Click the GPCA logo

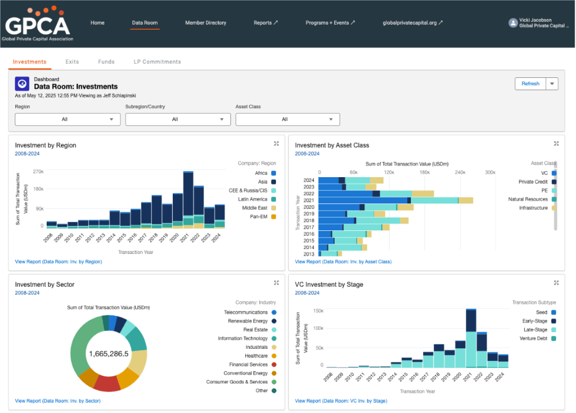coord(37,24)
